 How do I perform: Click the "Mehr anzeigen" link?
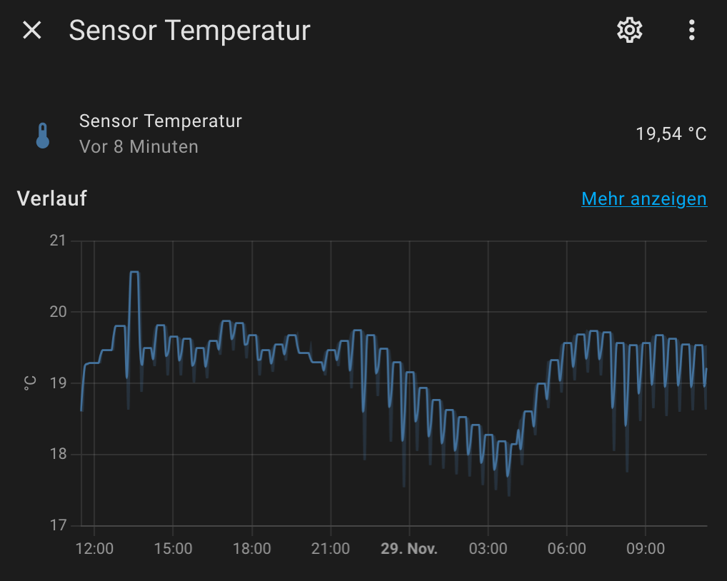[643, 199]
